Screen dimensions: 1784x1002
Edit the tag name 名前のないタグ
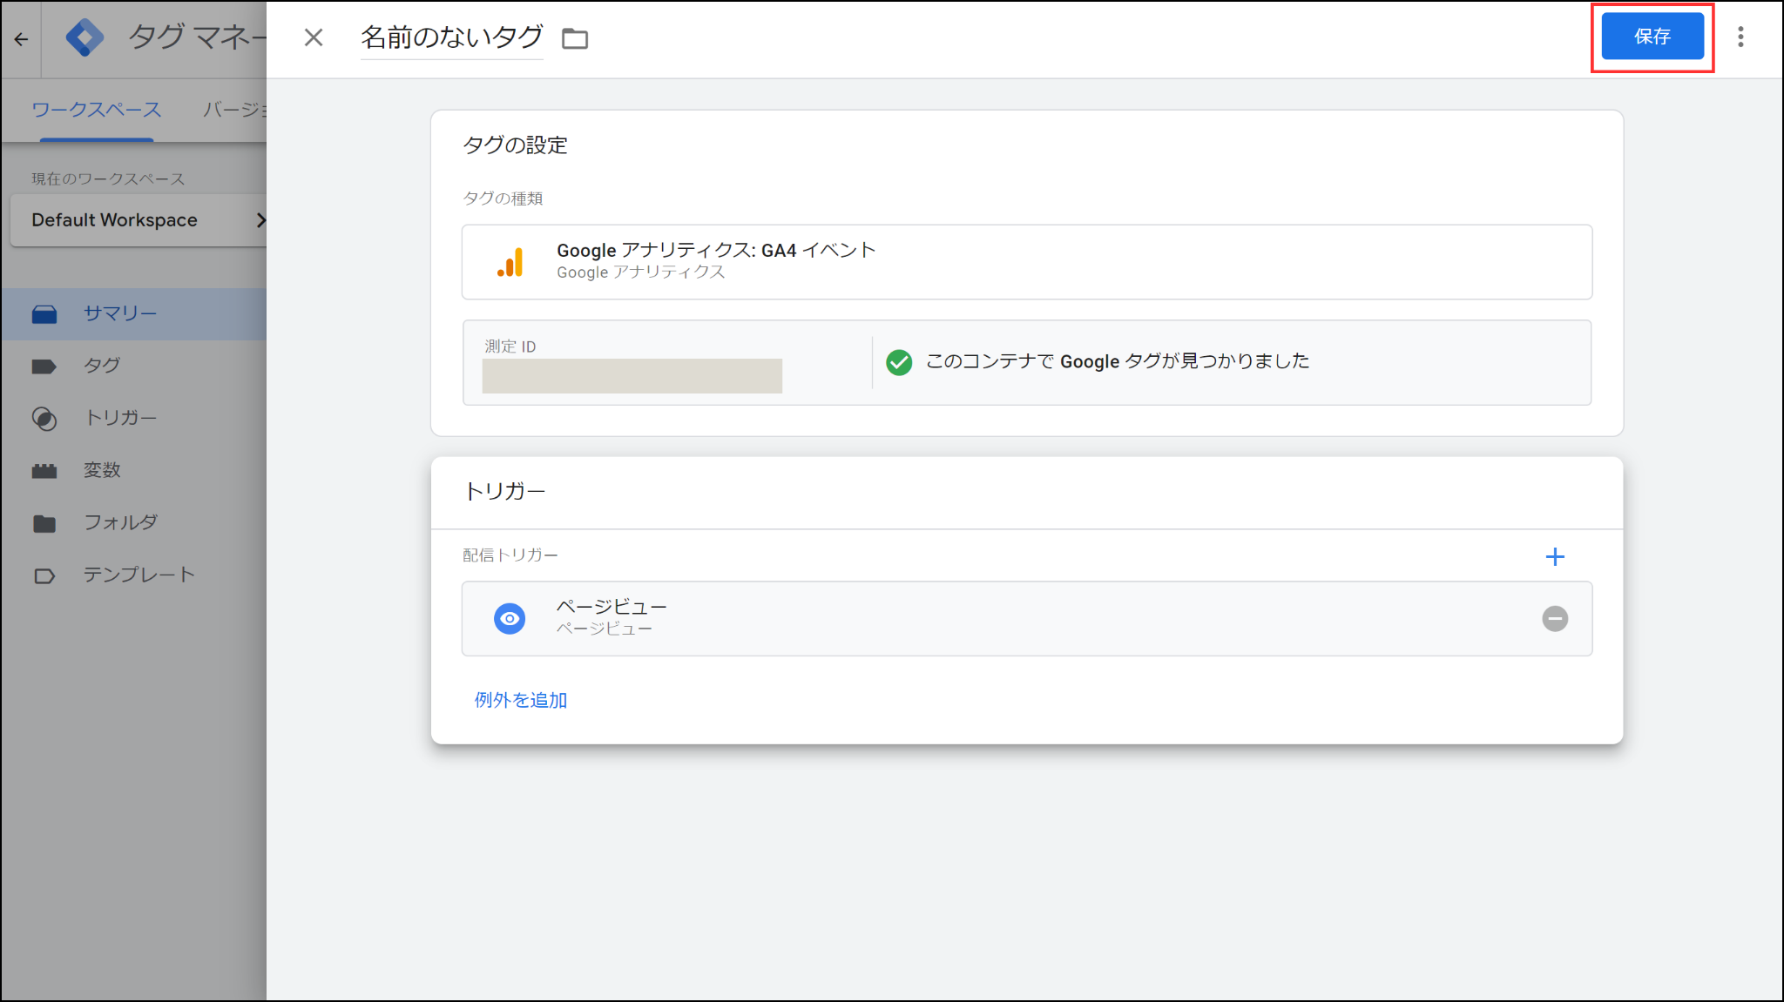tap(452, 37)
